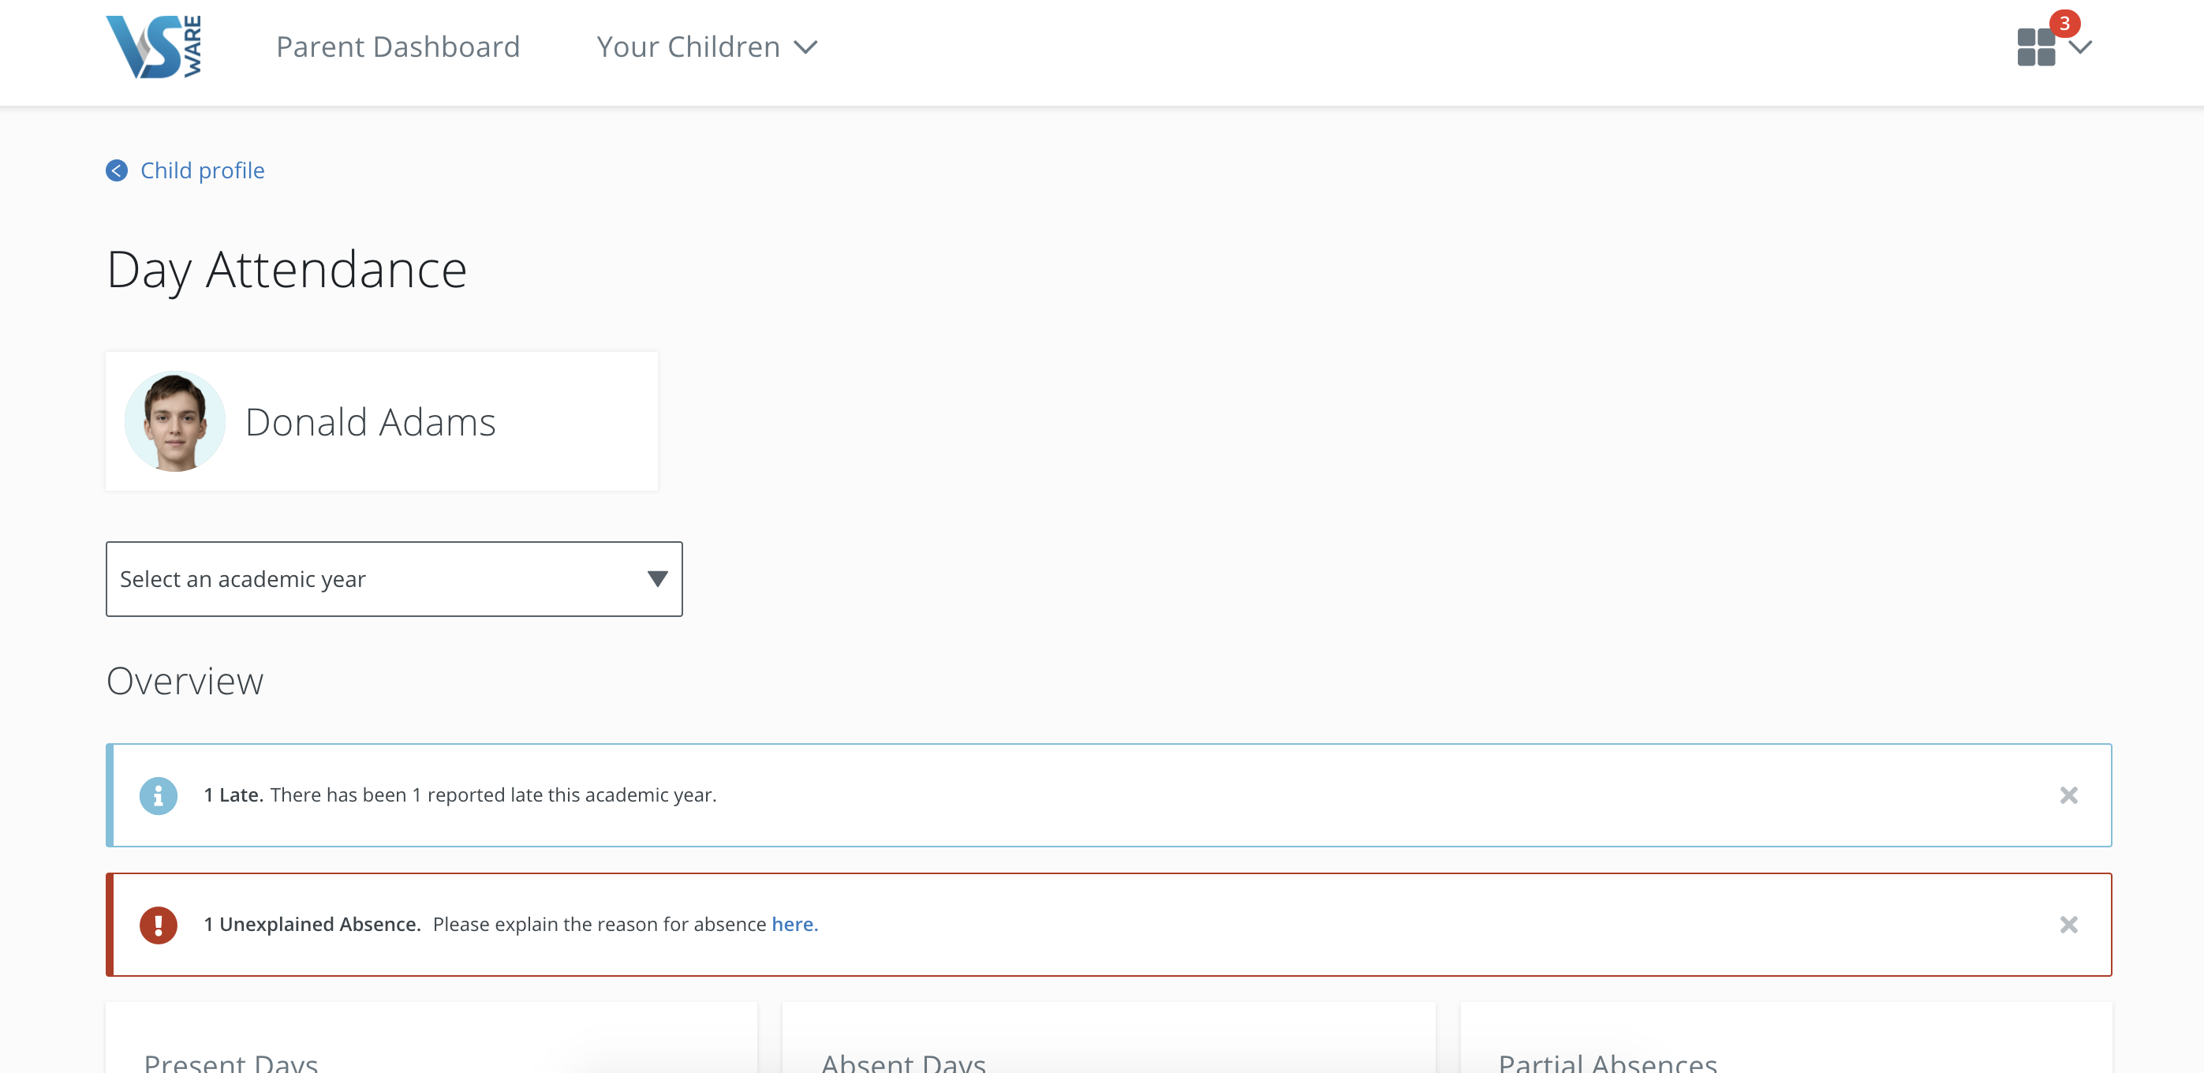Screen dimensions: 2204x1073
Task: Click the VSware logo
Action: click(154, 47)
